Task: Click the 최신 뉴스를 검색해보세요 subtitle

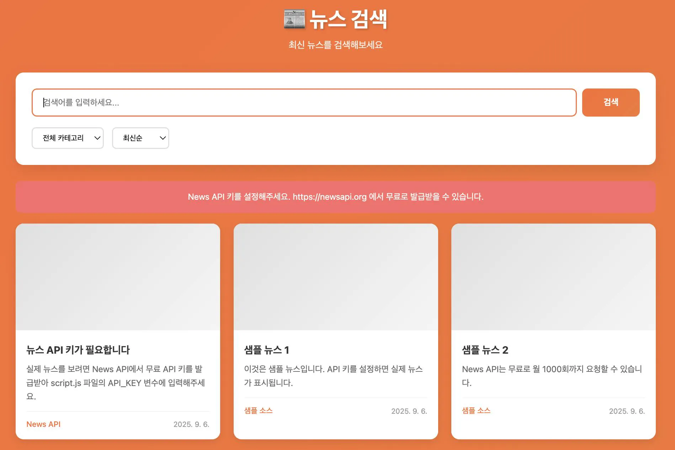Action: pyautogui.click(x=335, y=45)
